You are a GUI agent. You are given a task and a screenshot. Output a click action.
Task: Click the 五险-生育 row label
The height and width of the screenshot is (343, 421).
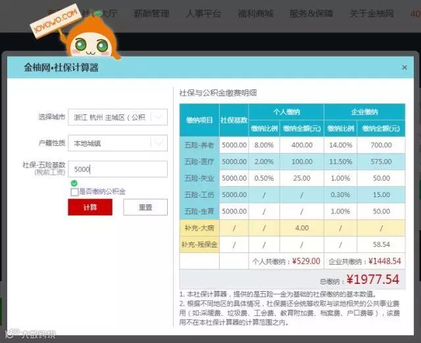199,212
